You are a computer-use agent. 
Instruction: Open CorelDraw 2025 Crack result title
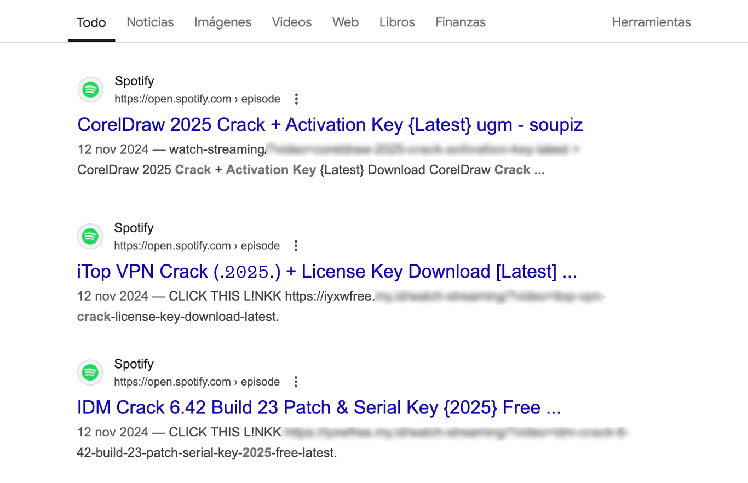(x=330, y=125)
